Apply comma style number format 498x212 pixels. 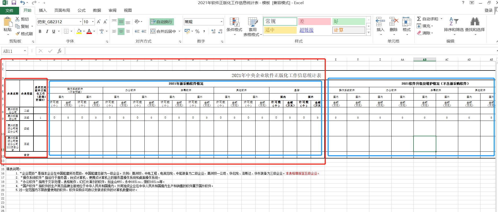point(204,31)
